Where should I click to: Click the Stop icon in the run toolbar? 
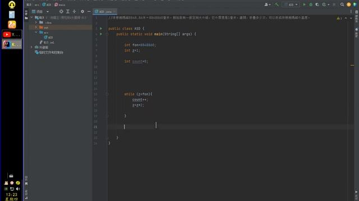click(x=334, y=4)
